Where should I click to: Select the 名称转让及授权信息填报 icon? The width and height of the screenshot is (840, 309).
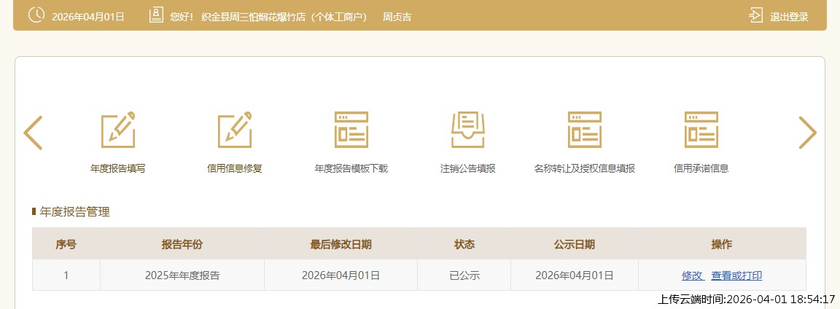click(584, 131)
